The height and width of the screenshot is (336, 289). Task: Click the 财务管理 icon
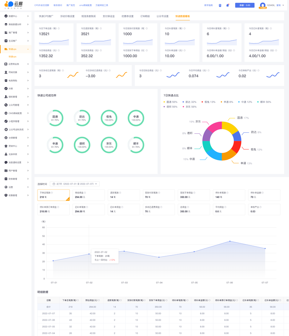(x=6, y=179)
